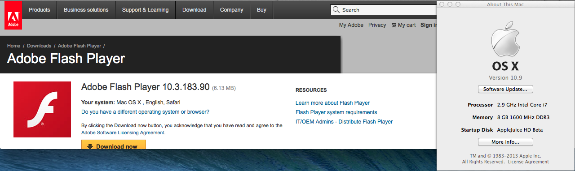Click the download arrow icon on Download now

[90, 146]
